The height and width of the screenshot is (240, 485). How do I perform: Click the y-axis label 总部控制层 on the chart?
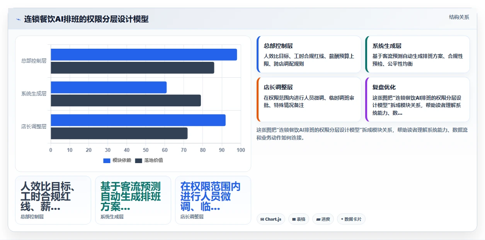pyautogui.click(x=34, y=61)
